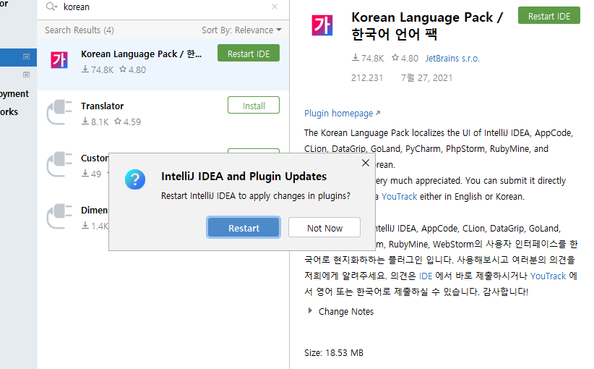Screen dimensions: 594x369
Task: Open search options magnifier icon
Action: click(51, 7)
